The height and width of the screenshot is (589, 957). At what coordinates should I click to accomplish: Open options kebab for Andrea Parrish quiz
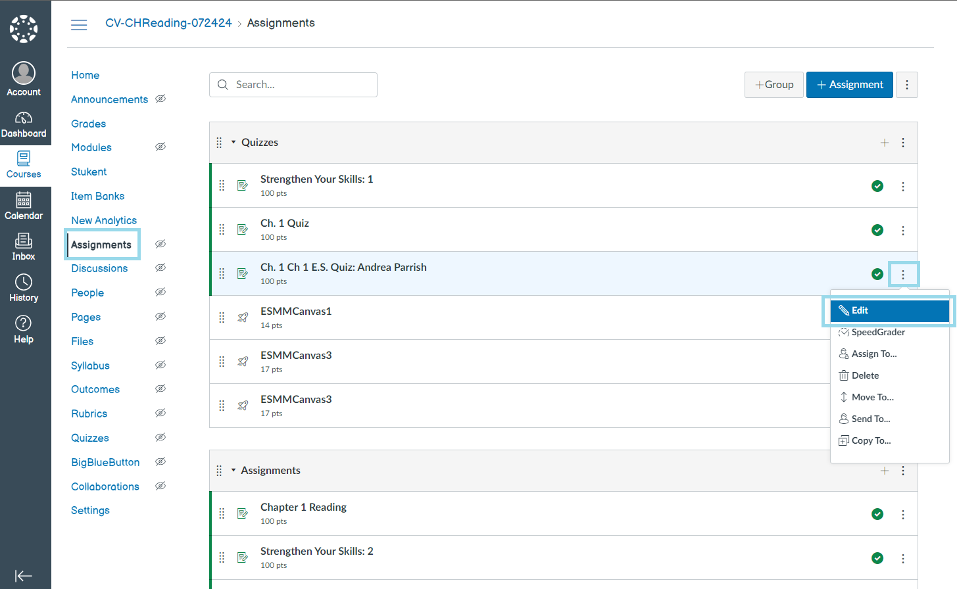tap(903, 275)
